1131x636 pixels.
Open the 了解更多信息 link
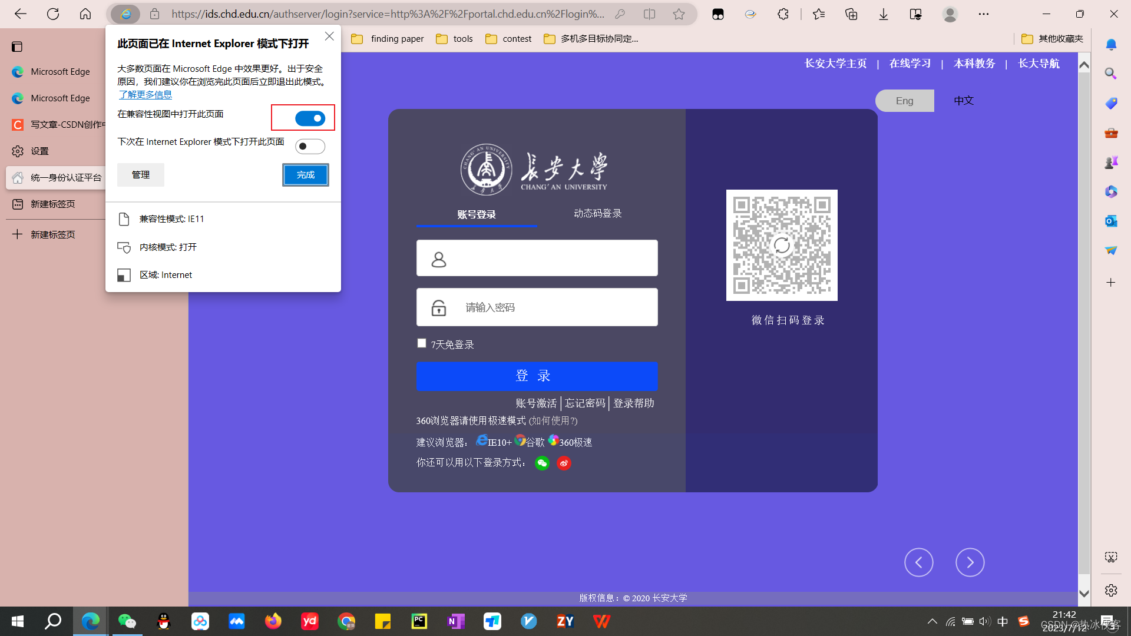(145, 95)
